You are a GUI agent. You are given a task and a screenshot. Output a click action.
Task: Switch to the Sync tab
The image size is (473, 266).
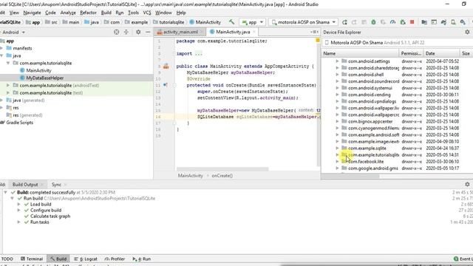pos(56,184)
